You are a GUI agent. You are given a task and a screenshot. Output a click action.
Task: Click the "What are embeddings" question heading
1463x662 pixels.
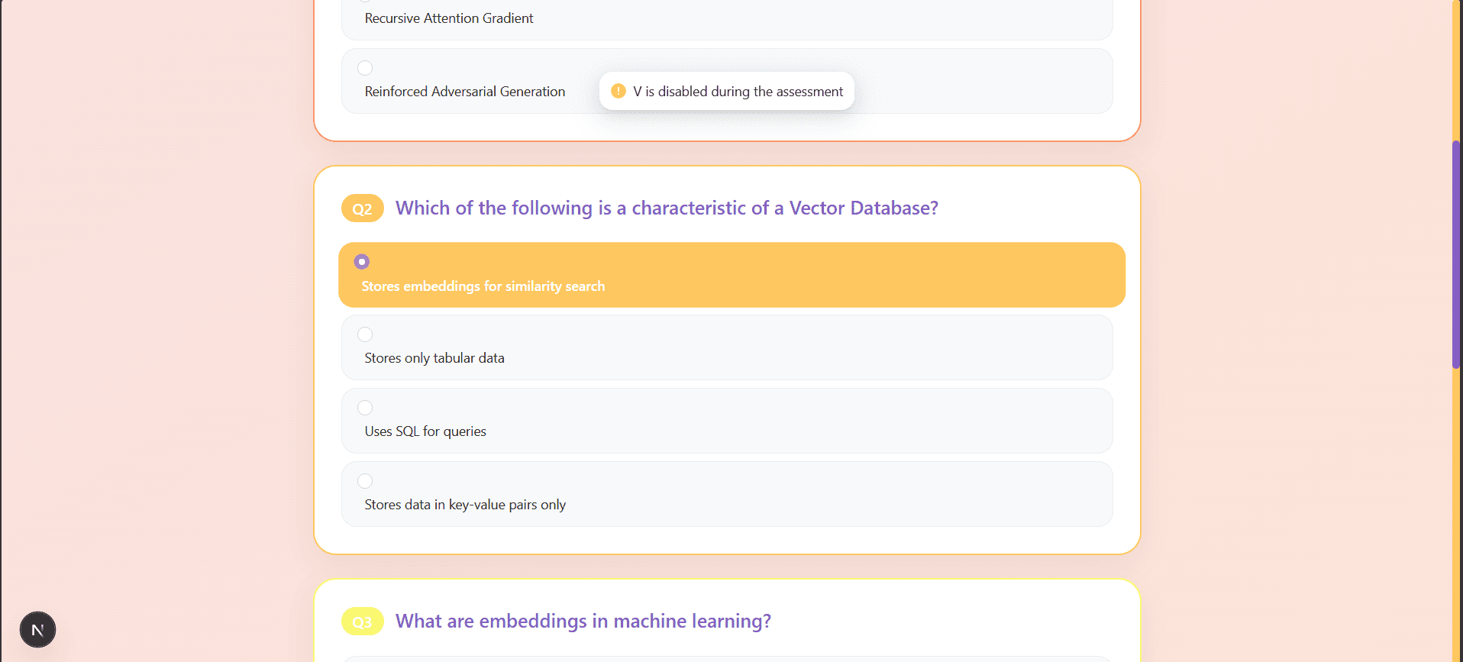(x=583, y=622)
